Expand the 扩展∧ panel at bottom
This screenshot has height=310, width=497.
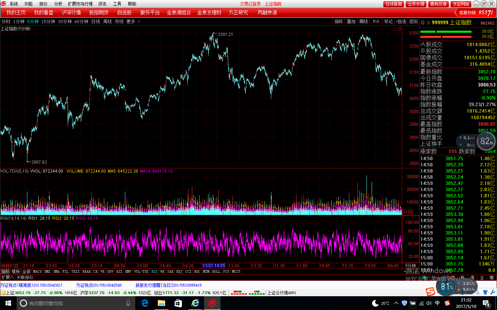pos(7,277)
